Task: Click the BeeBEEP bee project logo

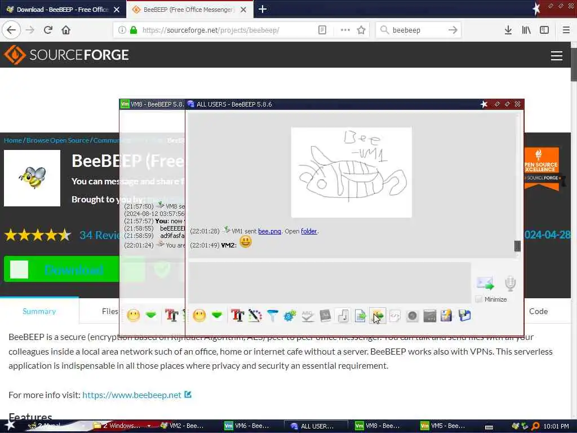Action: tap(32, 178)
